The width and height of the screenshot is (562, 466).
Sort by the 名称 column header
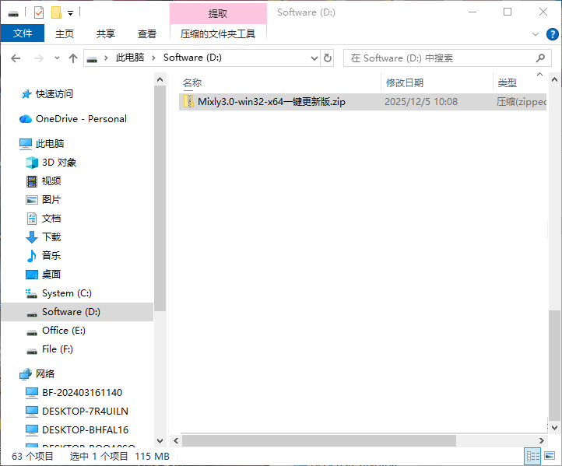(192, 83)
